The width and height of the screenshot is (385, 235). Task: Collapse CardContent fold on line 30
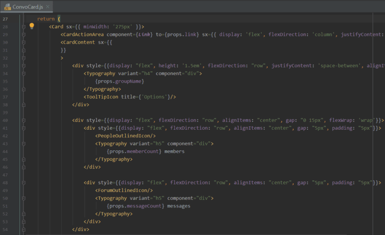[24, 43]
